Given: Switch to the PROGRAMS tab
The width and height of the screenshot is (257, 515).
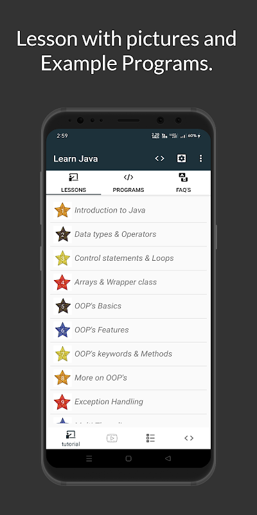Looking at the screenshot, I should pos(128,183).
